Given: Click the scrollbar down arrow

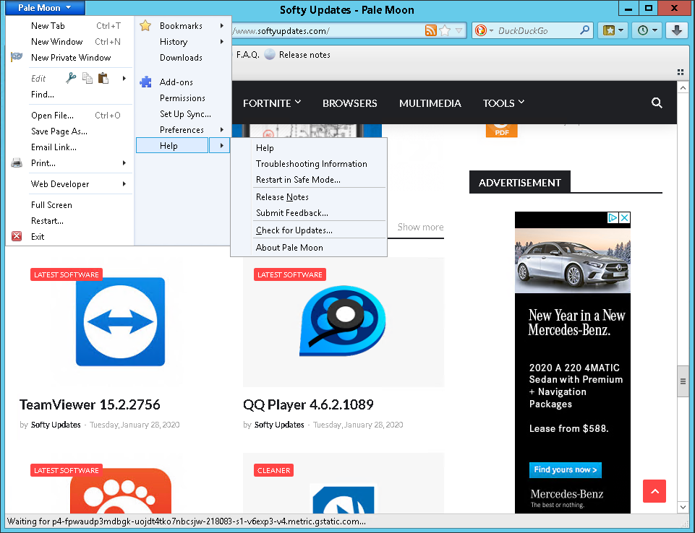Looking at the screenshot, I should pyautogui.click(x=683, y=507).
